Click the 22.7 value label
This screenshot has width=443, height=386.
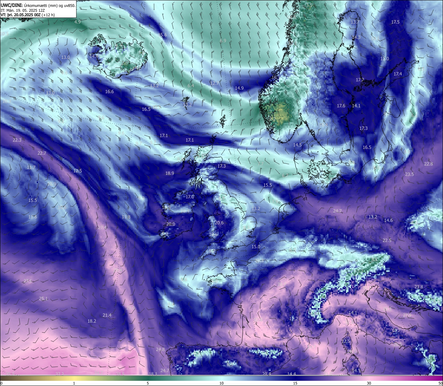[x=42, y=153]
